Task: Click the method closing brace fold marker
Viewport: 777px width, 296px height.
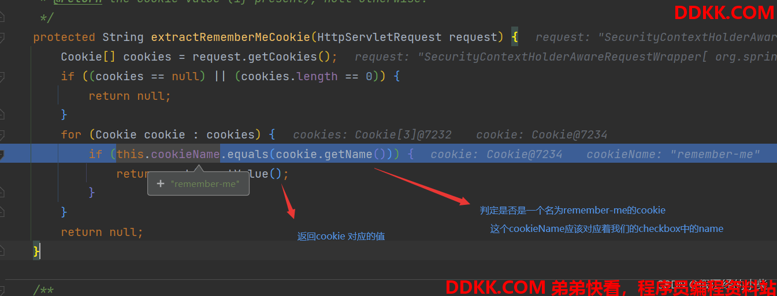Action: 2,251
